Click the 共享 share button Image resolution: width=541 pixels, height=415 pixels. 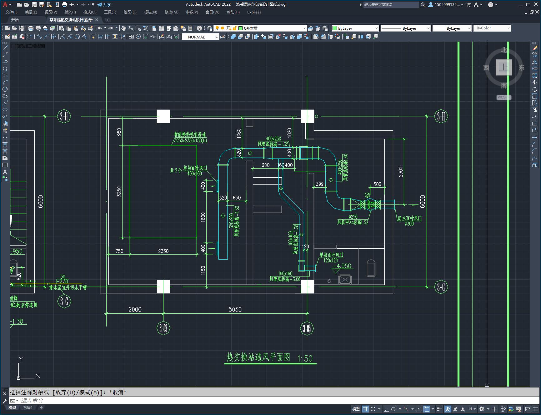tap(104, 5)
